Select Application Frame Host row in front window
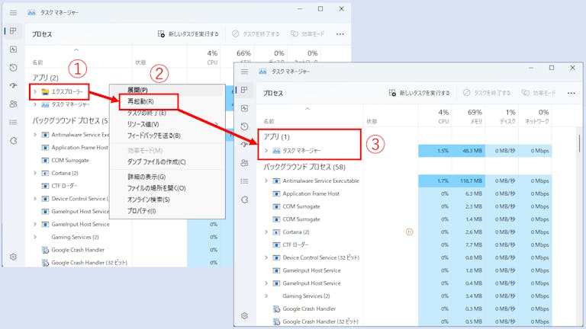This screenshot has height=329, width=586. [x=406, y=194]
